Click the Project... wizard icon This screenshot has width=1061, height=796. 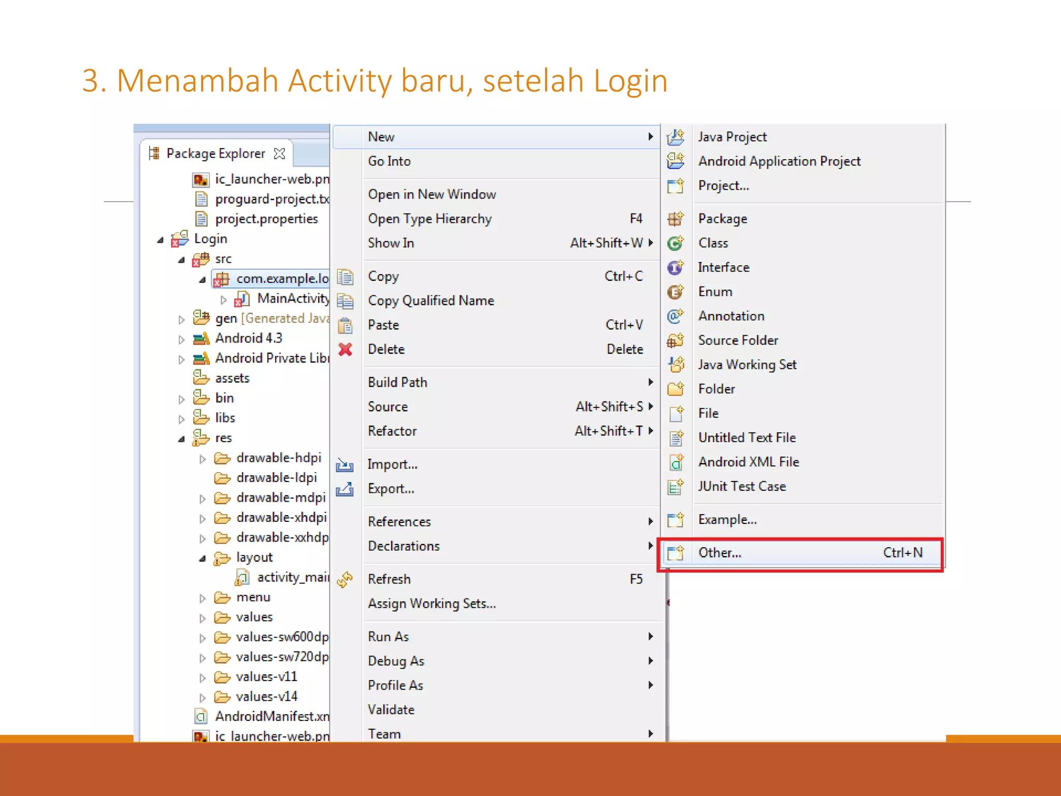click(676, 186)
